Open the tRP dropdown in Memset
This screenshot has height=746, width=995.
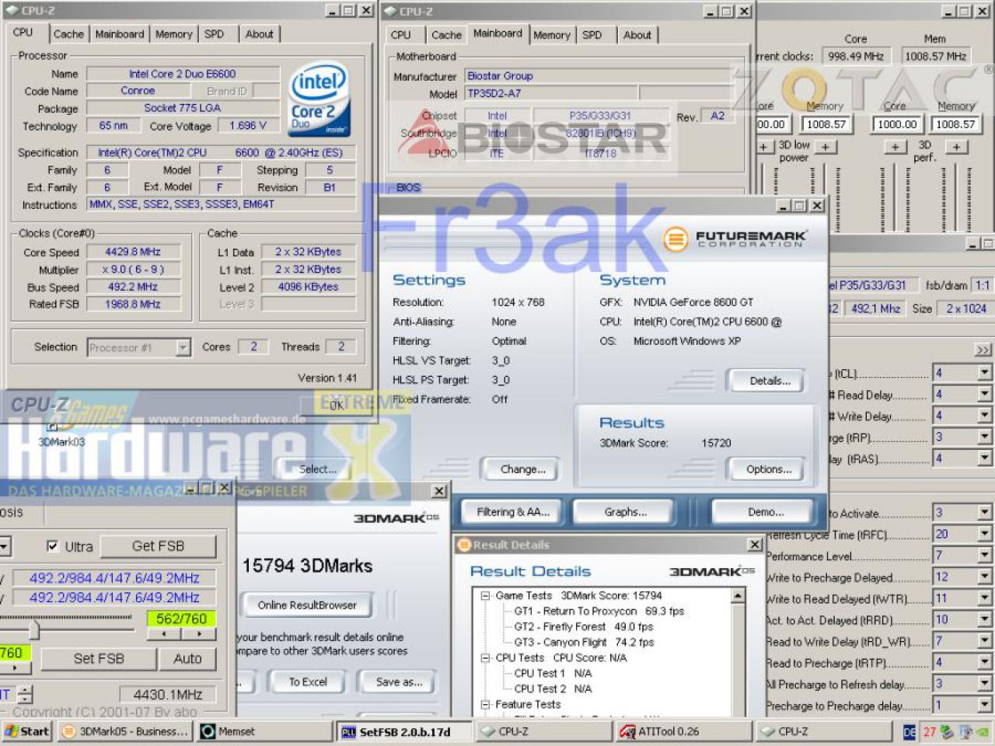pyautogui.click(x=984, y=437)
